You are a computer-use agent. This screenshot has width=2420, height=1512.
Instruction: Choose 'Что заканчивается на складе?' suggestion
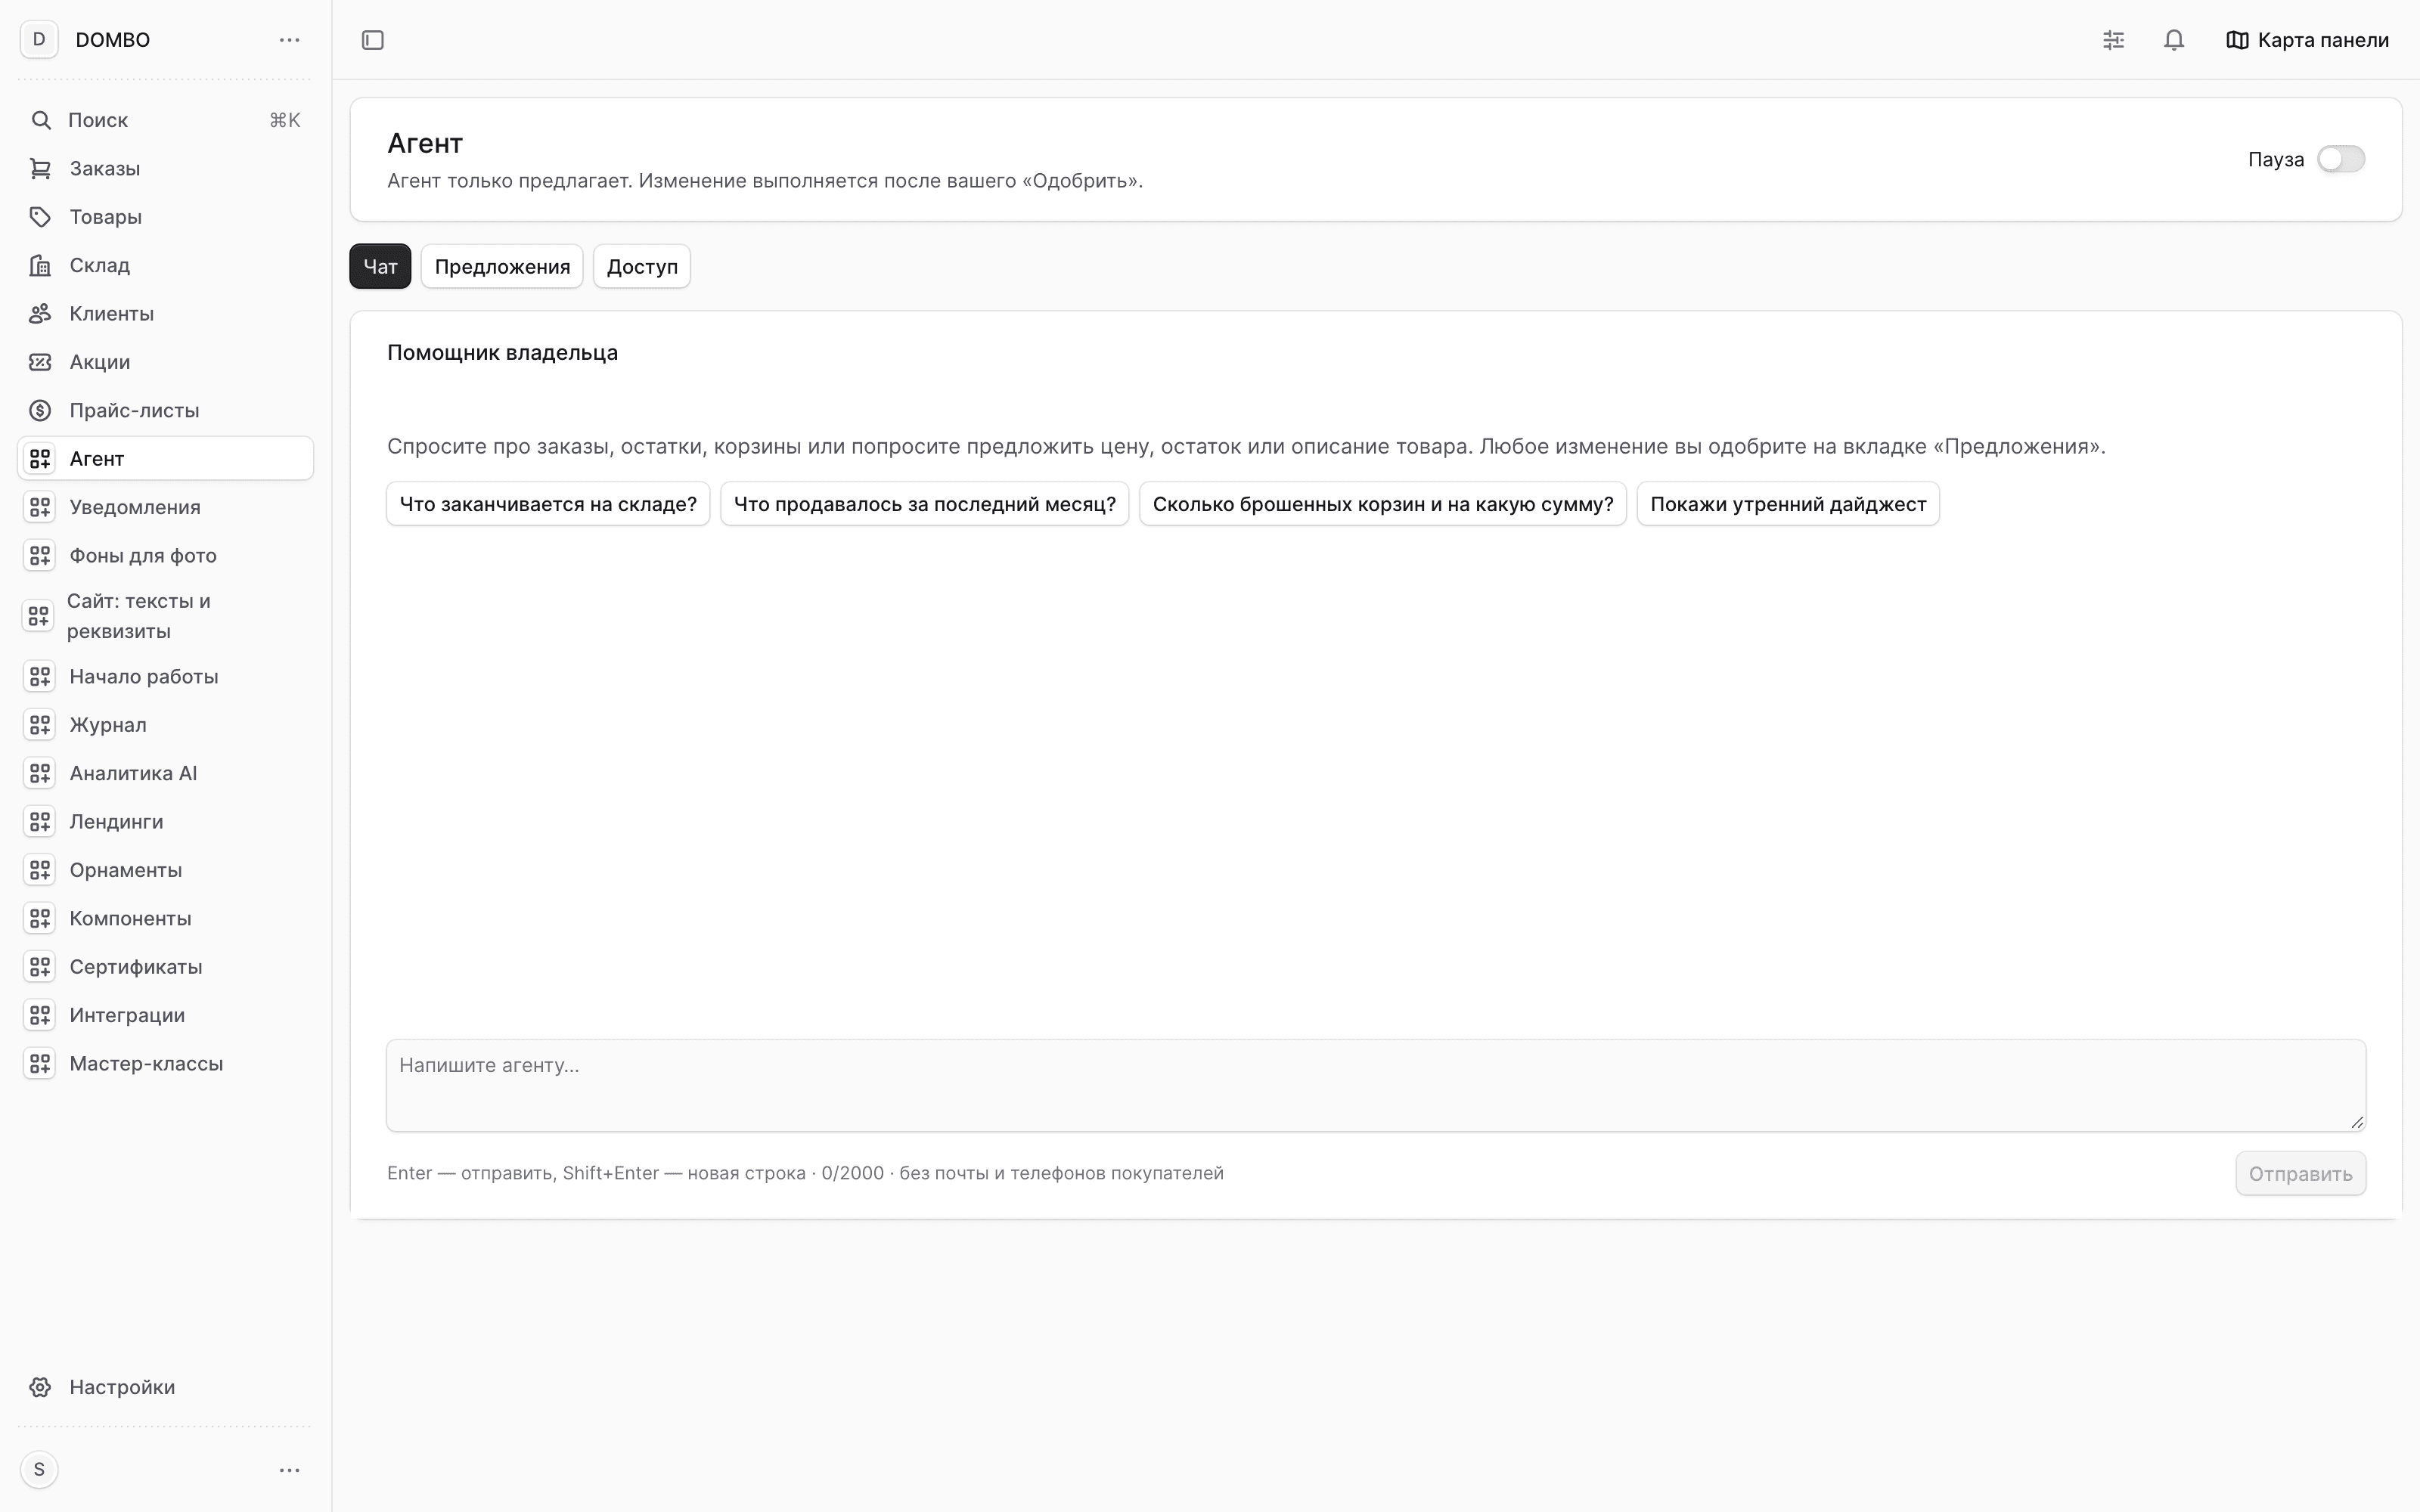click(548, 504)
